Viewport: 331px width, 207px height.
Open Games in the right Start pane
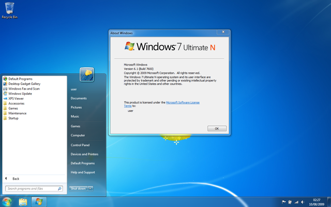tap(76, 126)
